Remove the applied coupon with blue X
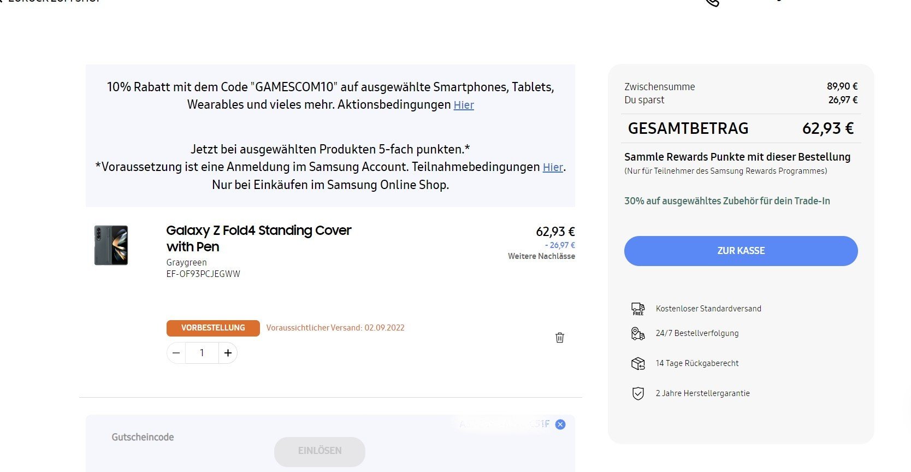Viewport: 911px width, 472px height. coord(560,424)
